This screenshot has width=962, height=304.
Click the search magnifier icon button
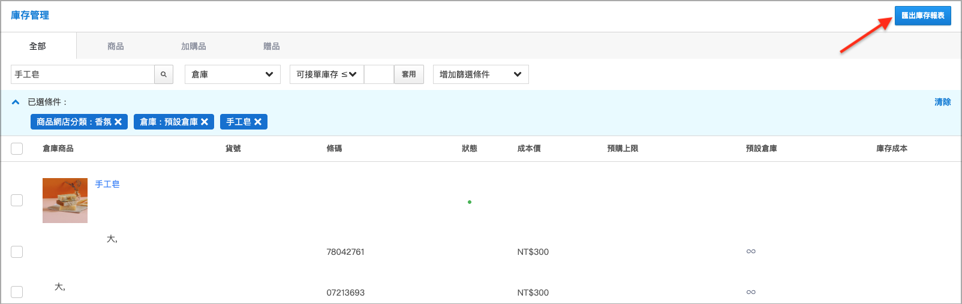[x=164, y=74]
